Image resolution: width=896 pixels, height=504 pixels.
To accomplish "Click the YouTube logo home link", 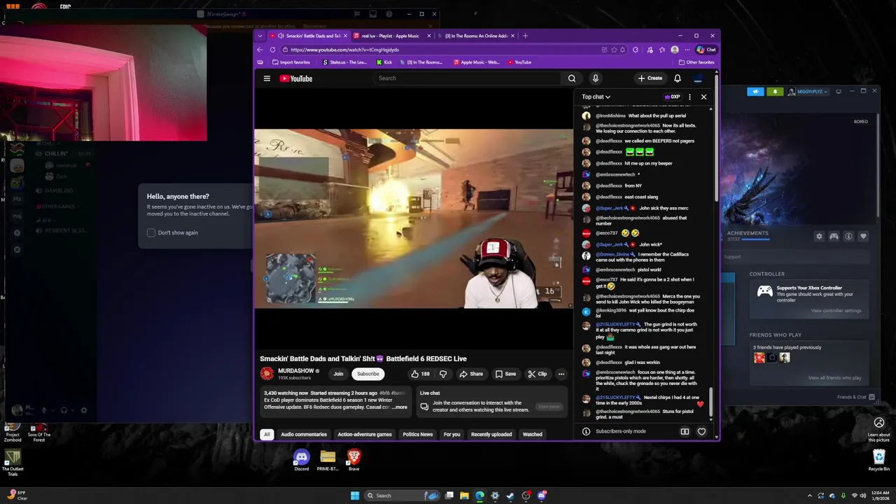I will point(296,78).
